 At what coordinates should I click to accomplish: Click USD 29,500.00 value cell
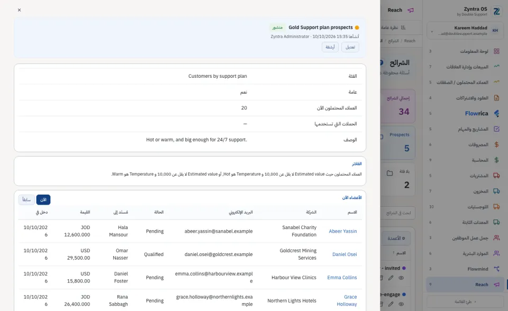[78, 254]
